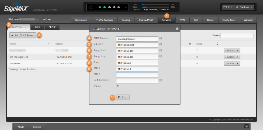Click the VM-Management table entry
This screenshot has width=263, height=130.
pyautogui.click(x=19, y=57)
